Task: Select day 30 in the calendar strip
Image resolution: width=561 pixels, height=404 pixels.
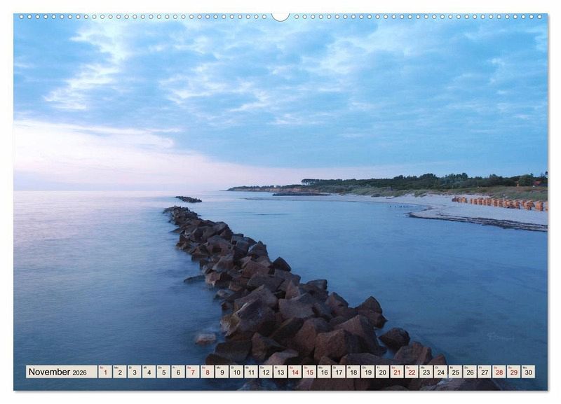Action: pyautogui.click(x=529, y=372)
